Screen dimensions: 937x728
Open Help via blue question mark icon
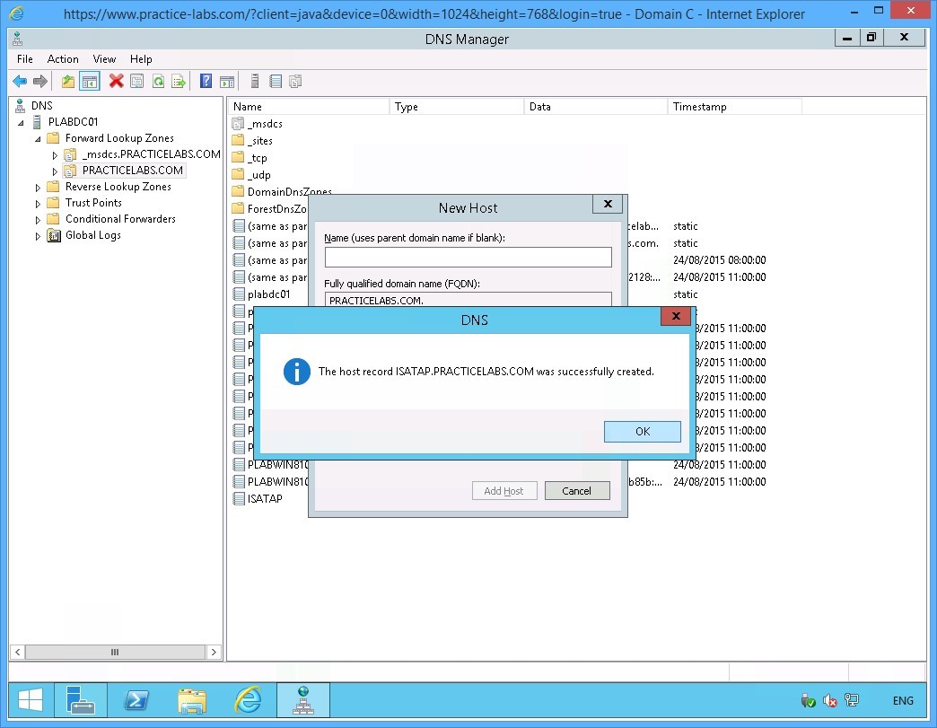pos(206,82)
